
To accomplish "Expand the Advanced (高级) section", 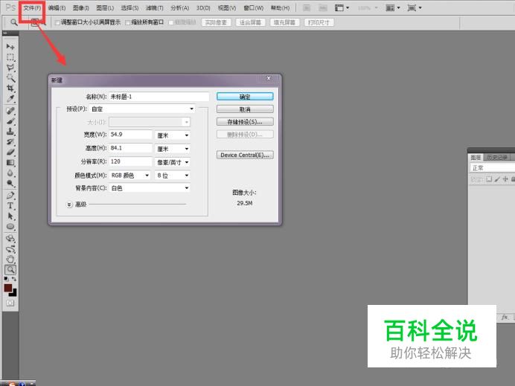I will (69, 205).
